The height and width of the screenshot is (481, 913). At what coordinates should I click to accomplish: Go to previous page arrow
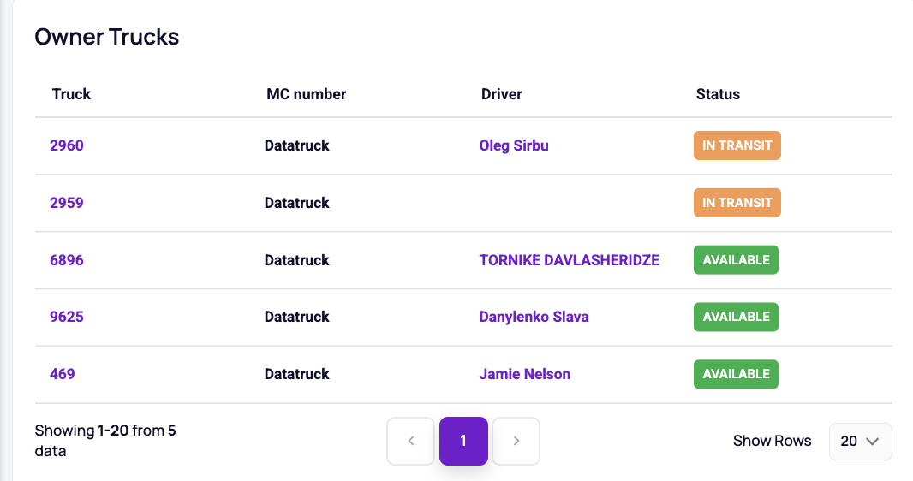[410, 441]
